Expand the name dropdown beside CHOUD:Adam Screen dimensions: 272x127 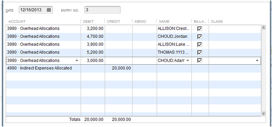tap(188, 61)
